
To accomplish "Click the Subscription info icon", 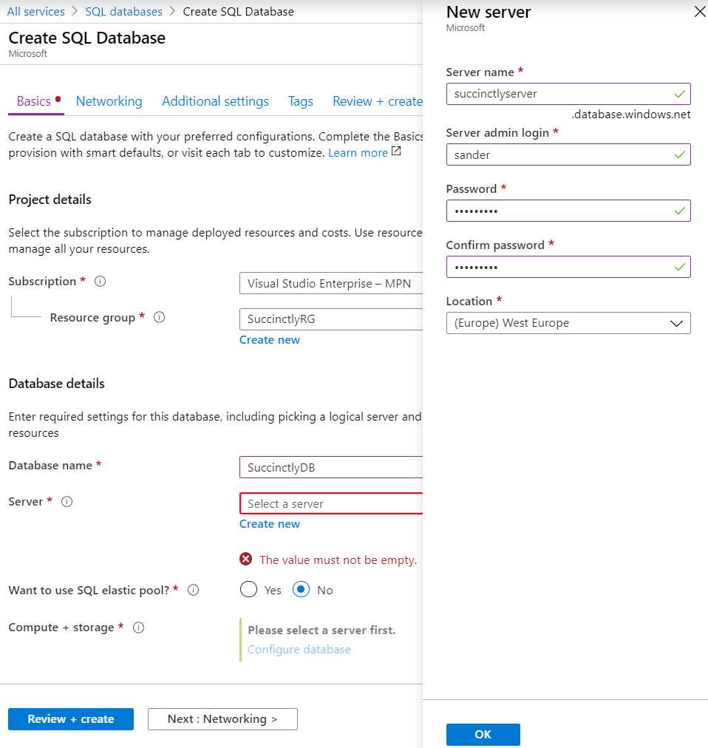I will coord(101,282).
